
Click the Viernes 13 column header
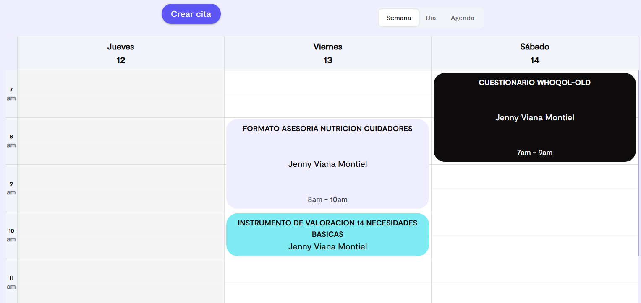tap(327, 53)
